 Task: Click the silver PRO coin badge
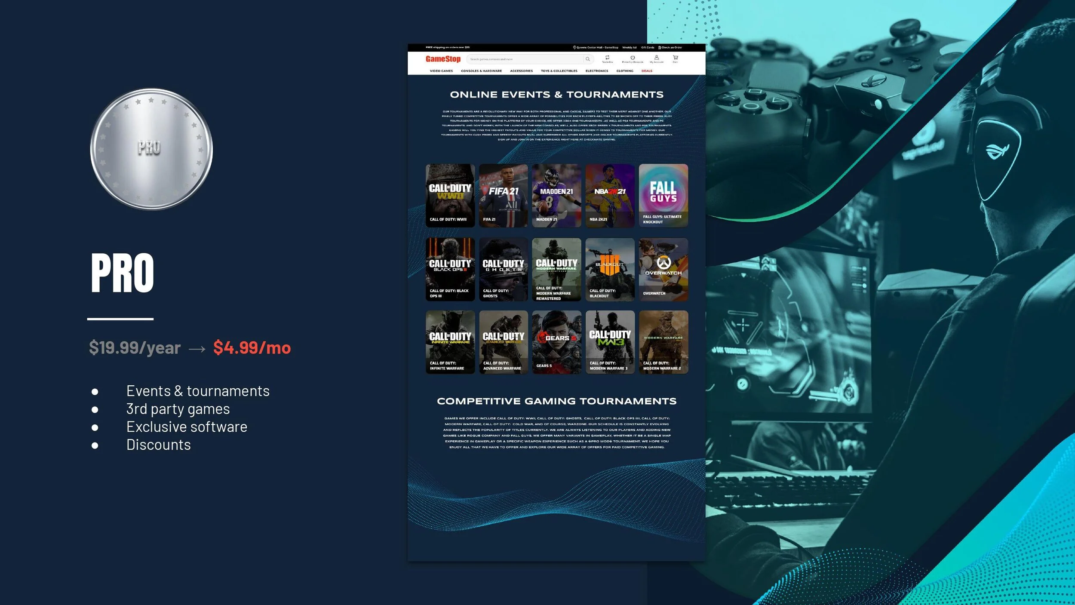[x=151, y=149]
